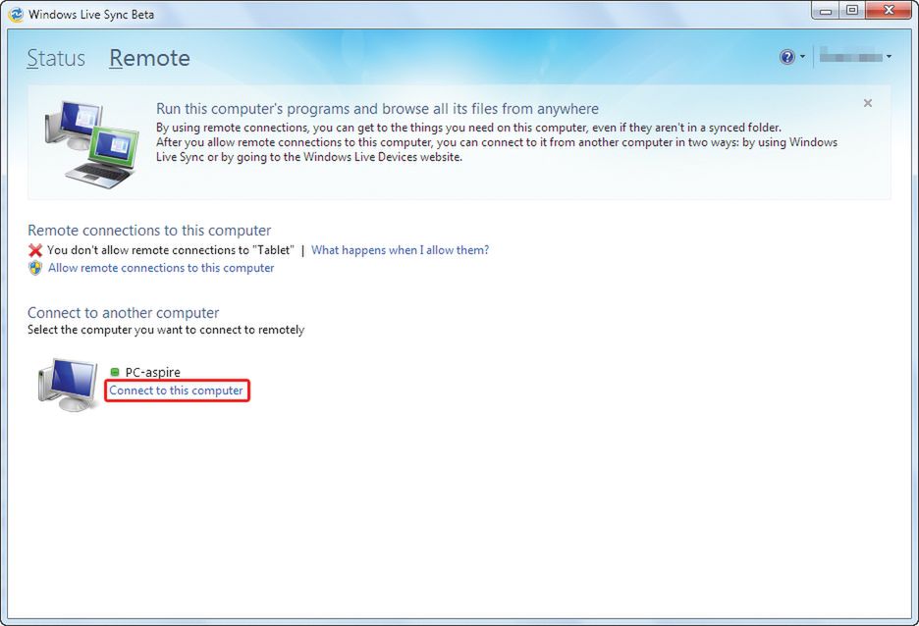The height and width of the screenshot is (626, 919).
Task: Select the PC-aspire computer icon
Action: click(68, 385)
